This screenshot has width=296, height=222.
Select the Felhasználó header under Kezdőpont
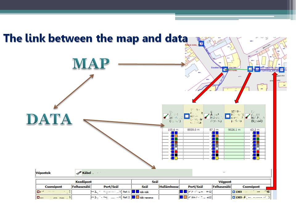coord(81,187)
